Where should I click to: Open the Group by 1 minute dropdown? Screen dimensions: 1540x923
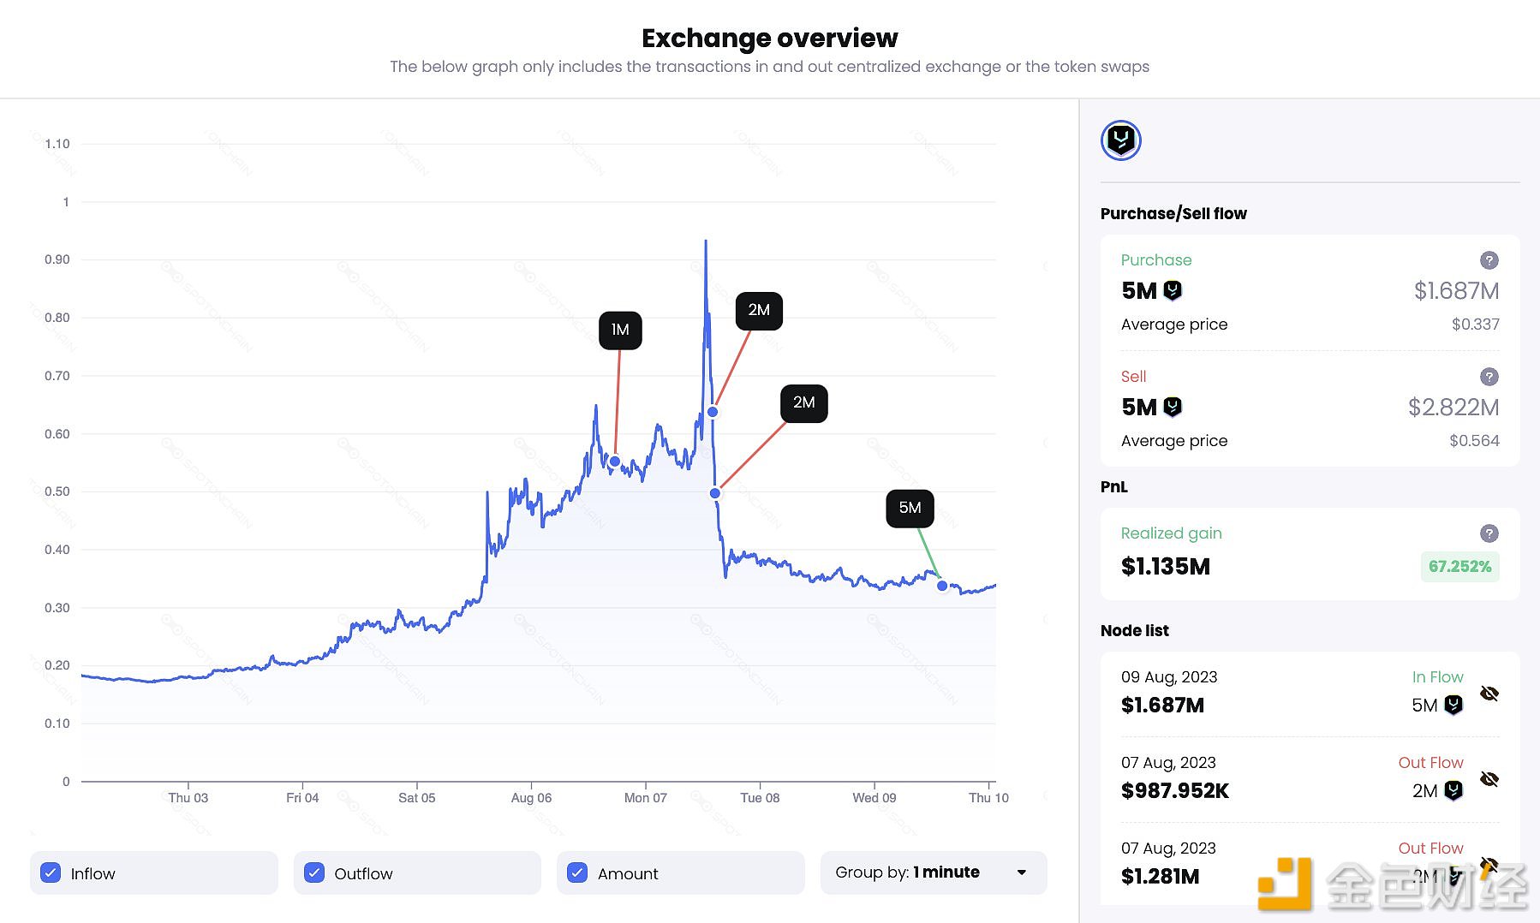[934, 872]
